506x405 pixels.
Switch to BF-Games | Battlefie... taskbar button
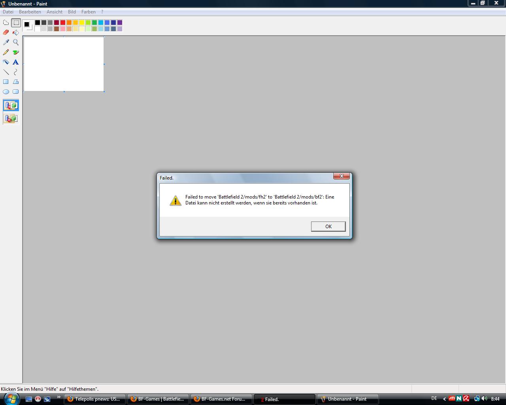pos(158,399)
